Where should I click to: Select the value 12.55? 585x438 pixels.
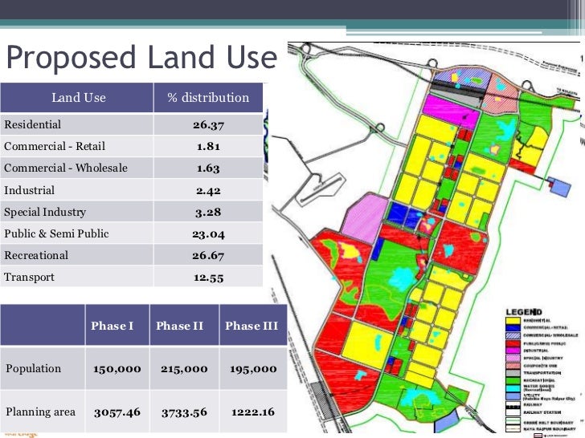tap(208, 278)
